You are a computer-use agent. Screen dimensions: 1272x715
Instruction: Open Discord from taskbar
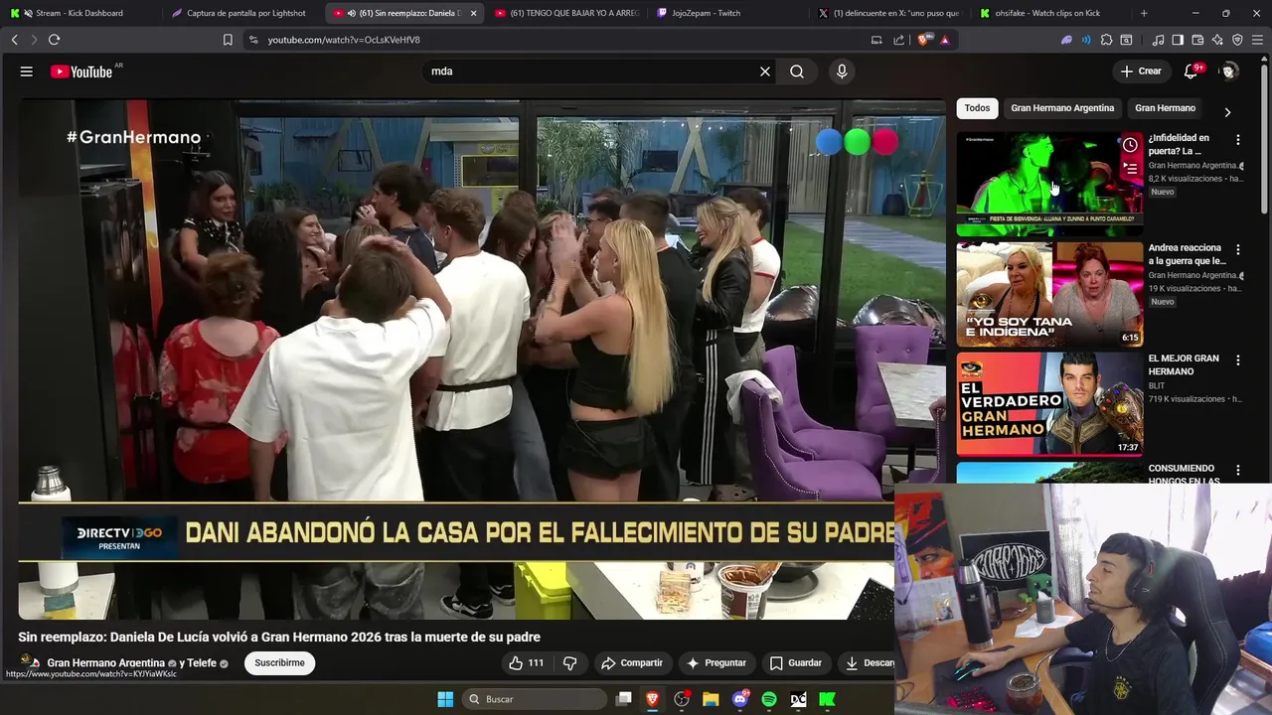[x=740, y=699]
